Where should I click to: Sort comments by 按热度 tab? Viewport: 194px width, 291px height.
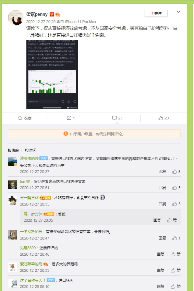13,150
